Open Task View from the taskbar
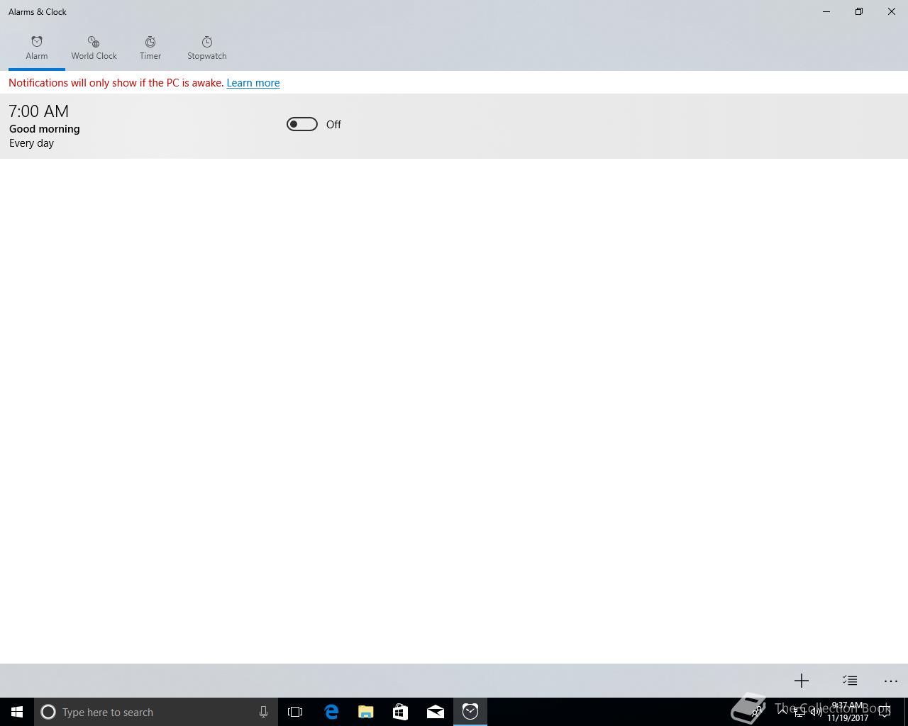This screenshot has height=726, width=908. 295,712
